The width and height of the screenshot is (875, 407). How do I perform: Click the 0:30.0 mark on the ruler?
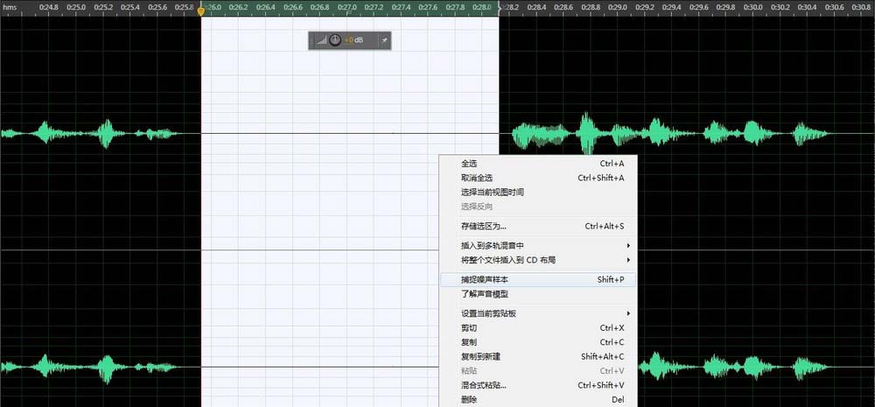pos(752,7)
